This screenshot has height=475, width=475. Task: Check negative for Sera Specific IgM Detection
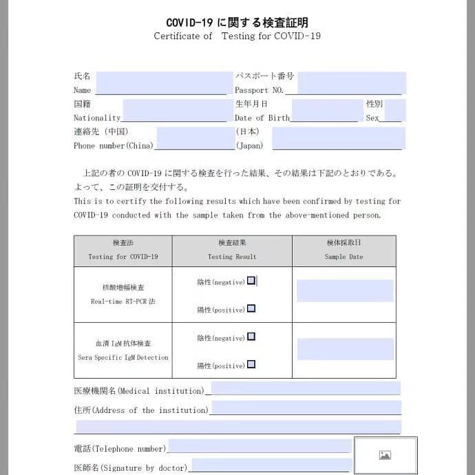(251, 337)
